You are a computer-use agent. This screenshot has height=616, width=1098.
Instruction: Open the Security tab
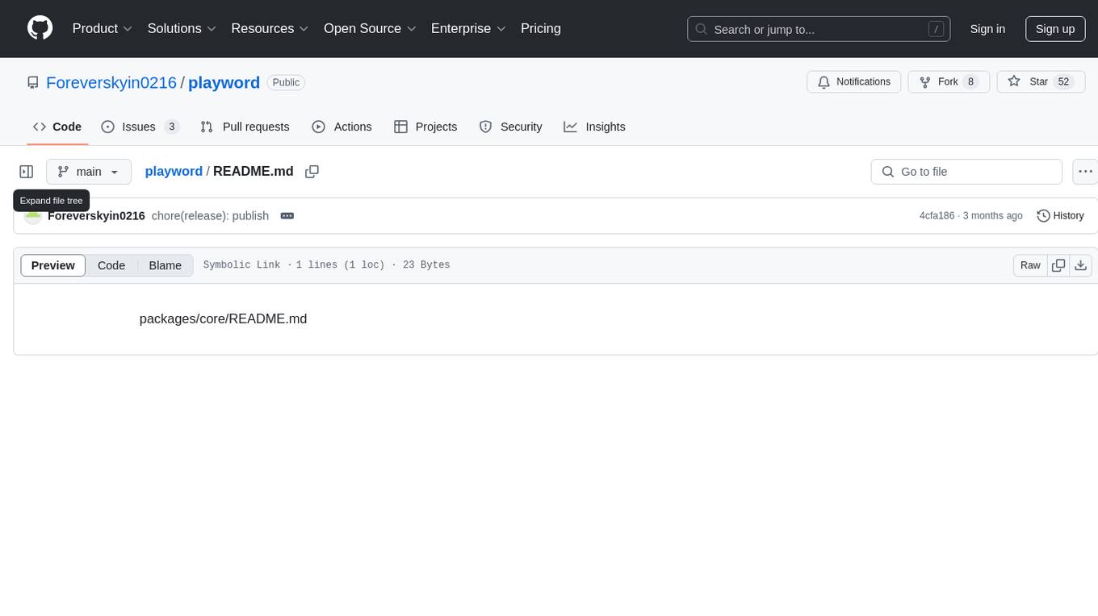point(510,127)
